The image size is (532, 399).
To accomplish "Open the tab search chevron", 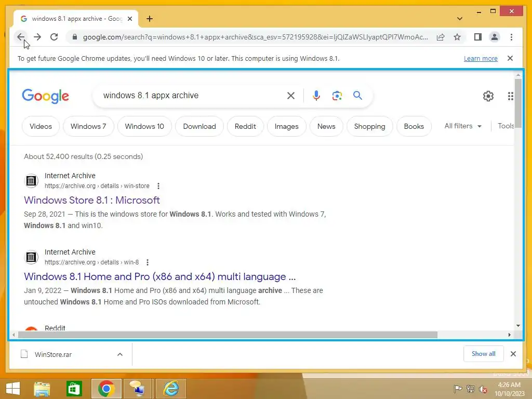I will pos(460,19).
